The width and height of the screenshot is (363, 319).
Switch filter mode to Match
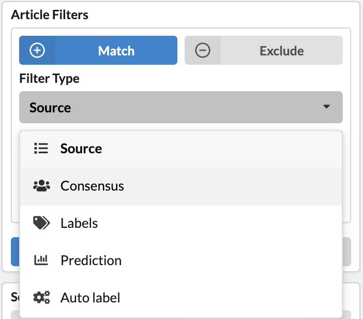98,50
